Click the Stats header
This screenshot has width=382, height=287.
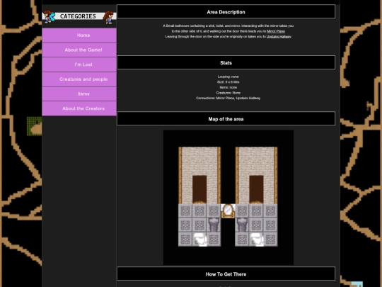click(x=226, y=62)
